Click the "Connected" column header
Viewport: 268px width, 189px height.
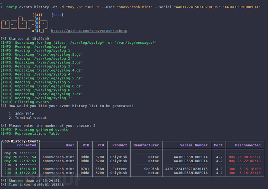tap(26, 145)
